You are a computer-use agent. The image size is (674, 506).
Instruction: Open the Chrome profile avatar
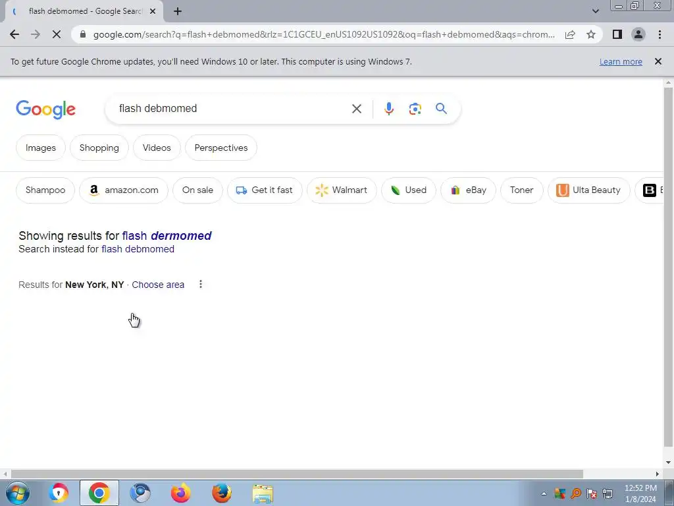(x=638, y=34)
